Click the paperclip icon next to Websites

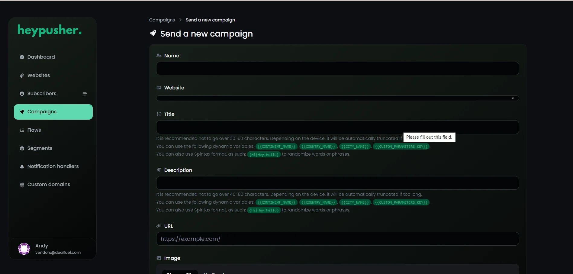22,75
